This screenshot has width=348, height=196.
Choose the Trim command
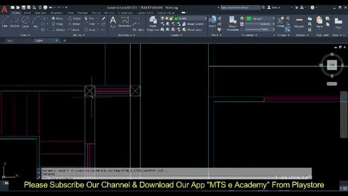(89, 19)
